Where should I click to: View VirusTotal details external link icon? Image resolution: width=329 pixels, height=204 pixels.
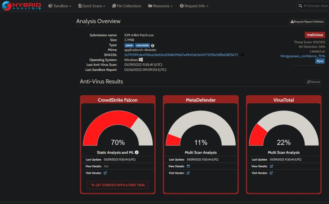click(x=271, y=166)
